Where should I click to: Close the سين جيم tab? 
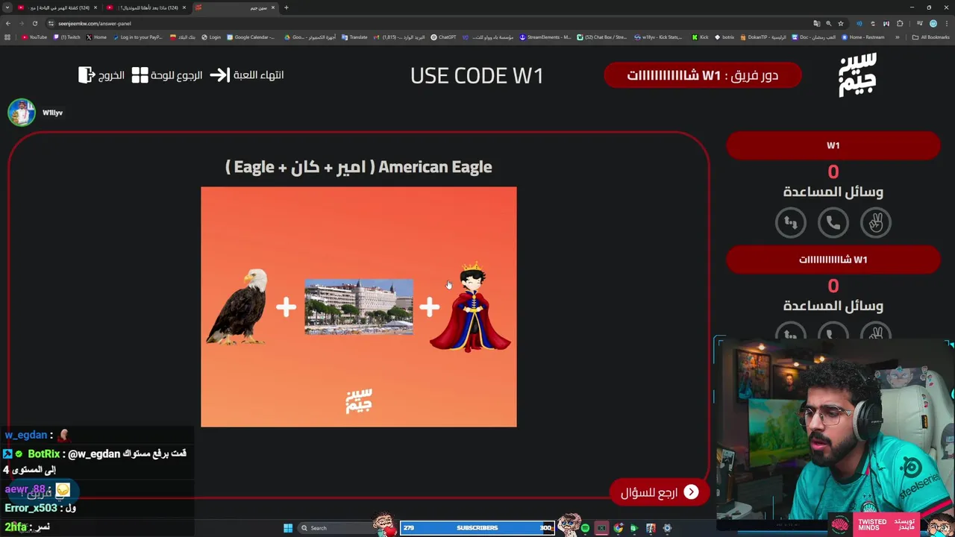(273, 7)
